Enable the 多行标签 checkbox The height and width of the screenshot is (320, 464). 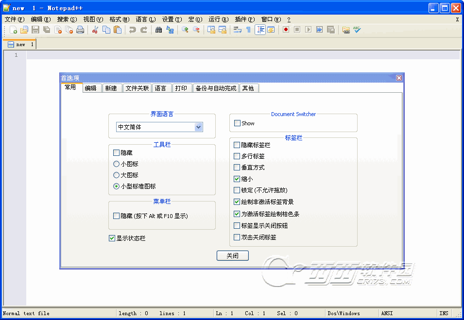point(237,156)
